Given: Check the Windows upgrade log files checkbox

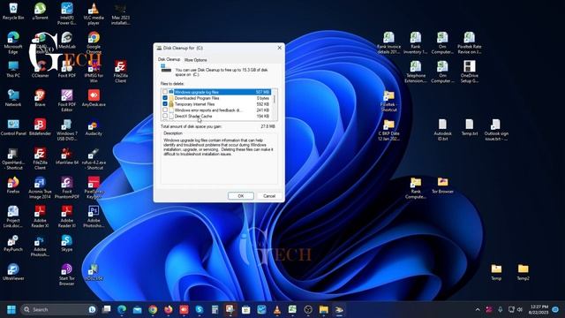Looking at the screenshot, I should [x=165, y=92].
